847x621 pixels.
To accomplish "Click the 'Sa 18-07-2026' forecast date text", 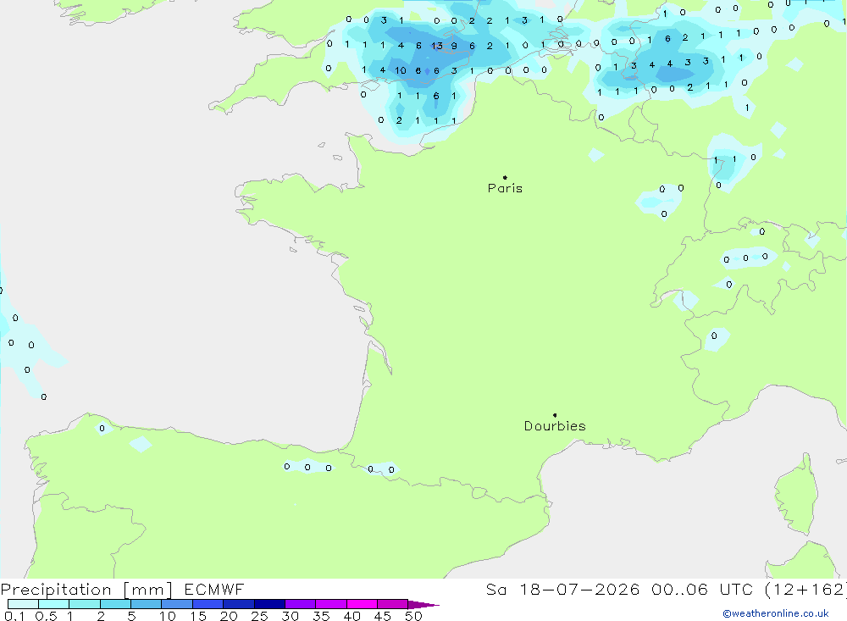I will click(x=562, y=589).
